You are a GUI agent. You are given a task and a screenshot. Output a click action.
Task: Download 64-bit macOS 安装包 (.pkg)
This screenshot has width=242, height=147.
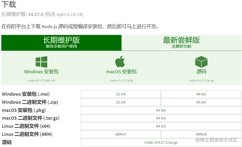(161, 110)
